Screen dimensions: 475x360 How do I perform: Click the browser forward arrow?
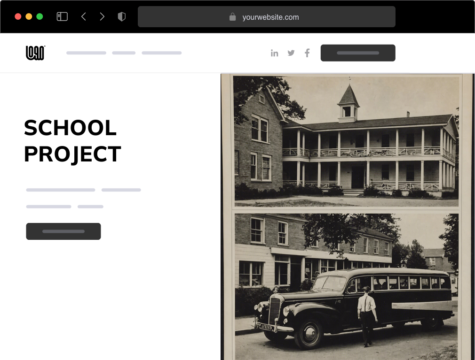(102, 16)
